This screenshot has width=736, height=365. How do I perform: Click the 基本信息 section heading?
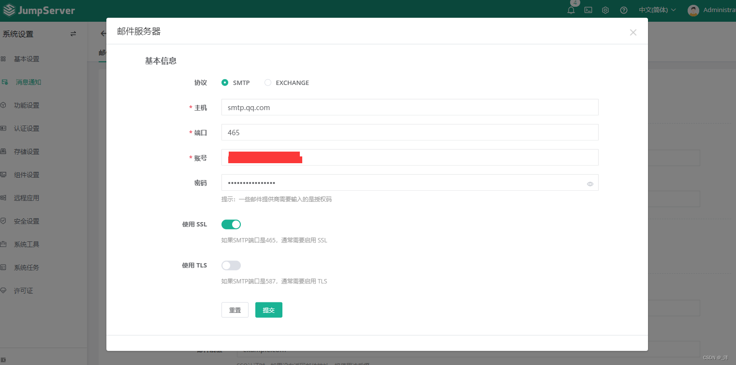click(161, 61)
